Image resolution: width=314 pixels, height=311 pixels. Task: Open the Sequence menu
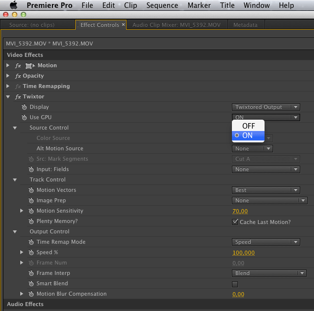coord(162,5)
